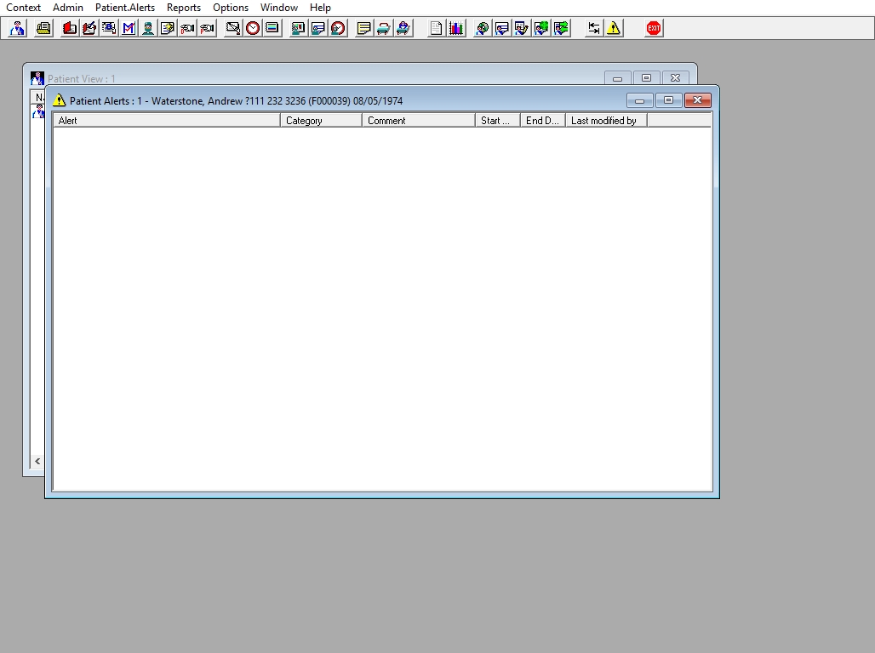Sort by Last modified by column header
875x653 pixels.
point(606,121)
